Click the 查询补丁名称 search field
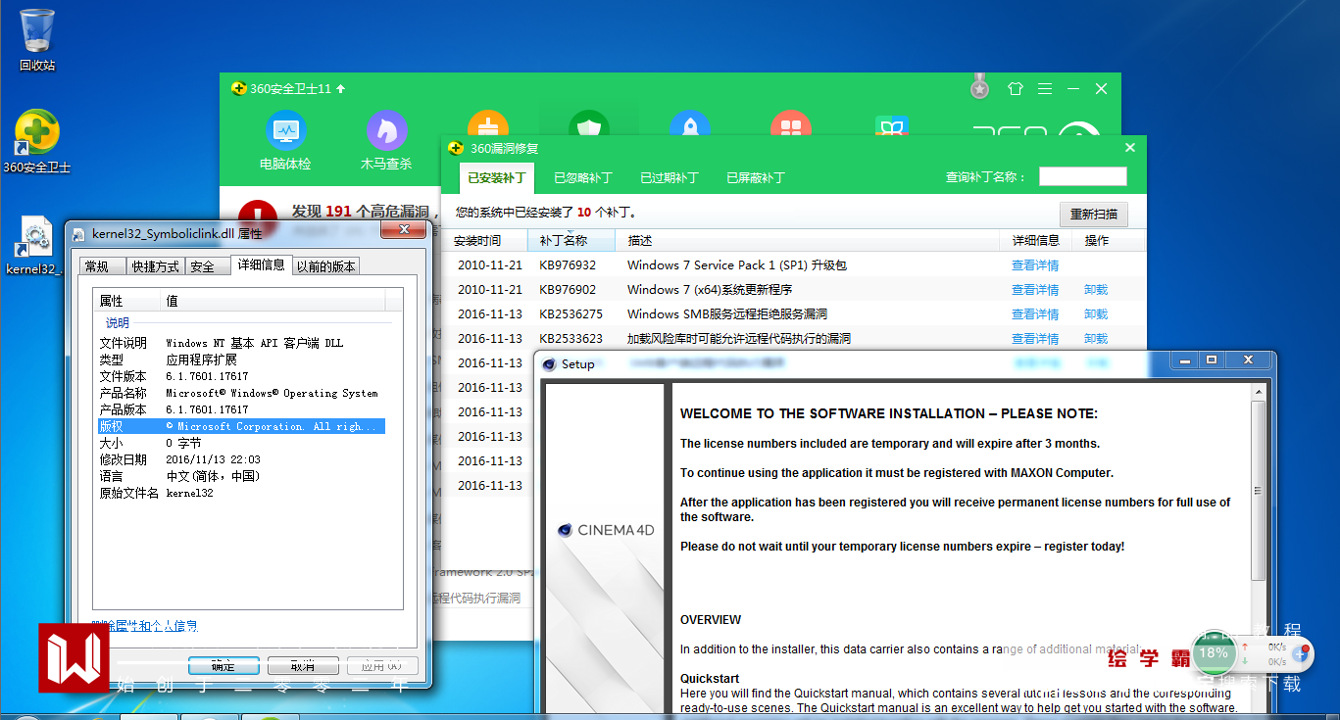The height and width of the screenshot is (720, 1340). click(x=1083, y=177)
